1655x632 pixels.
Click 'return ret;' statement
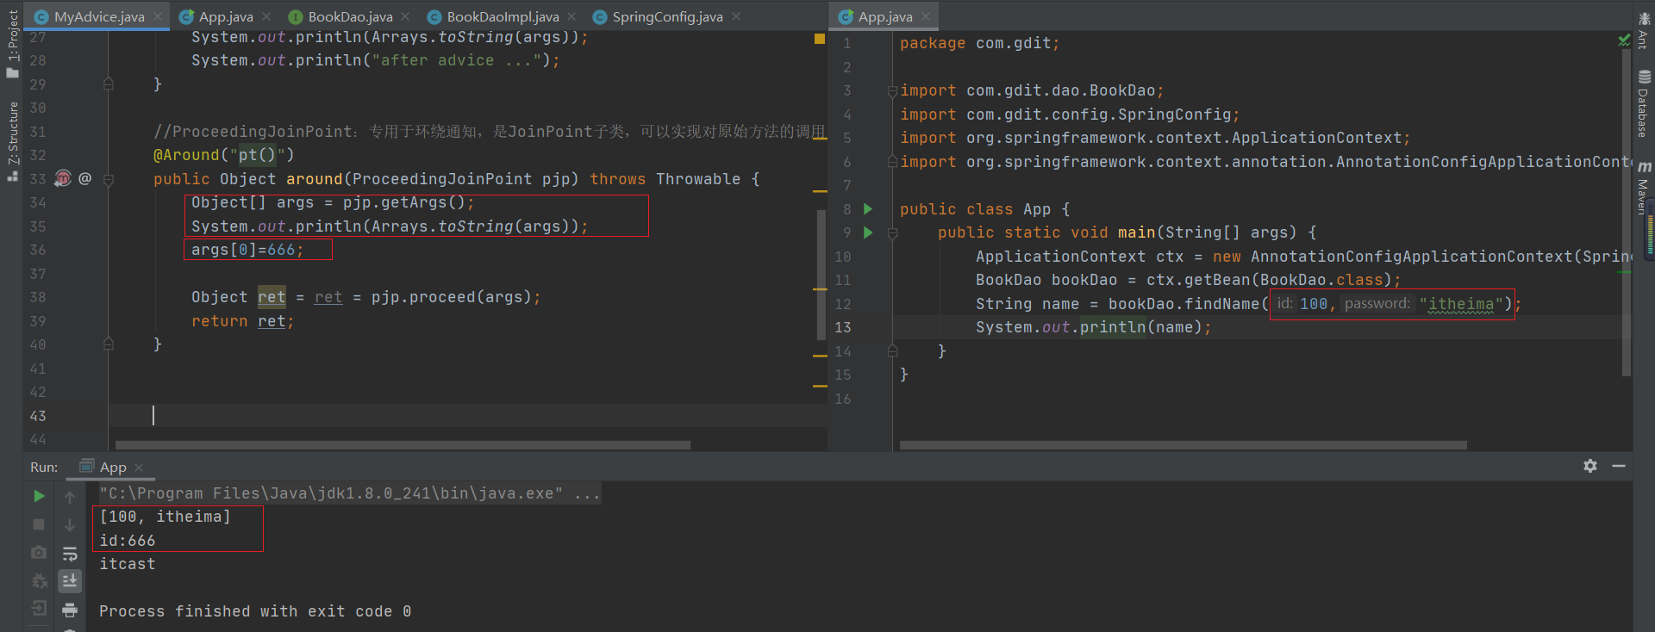point(242,321)
